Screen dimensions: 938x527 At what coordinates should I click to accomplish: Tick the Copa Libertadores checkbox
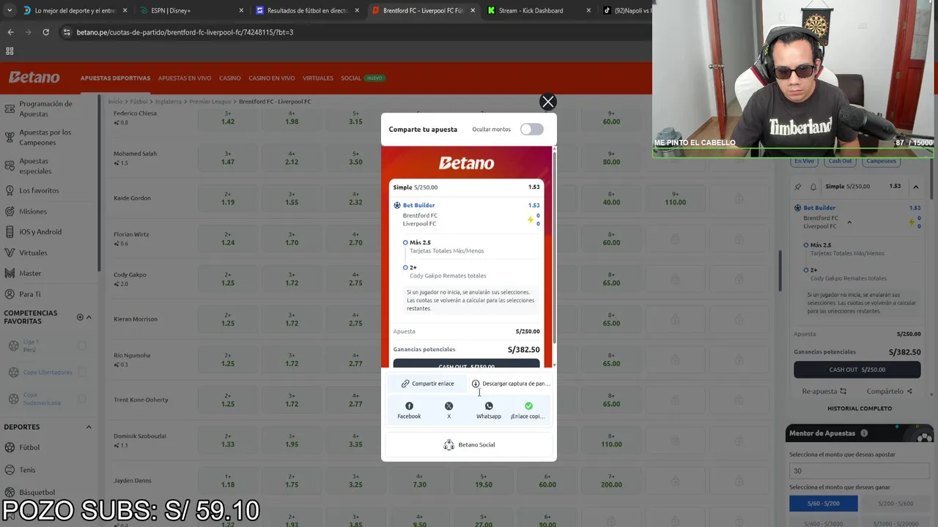coord(82,373)
